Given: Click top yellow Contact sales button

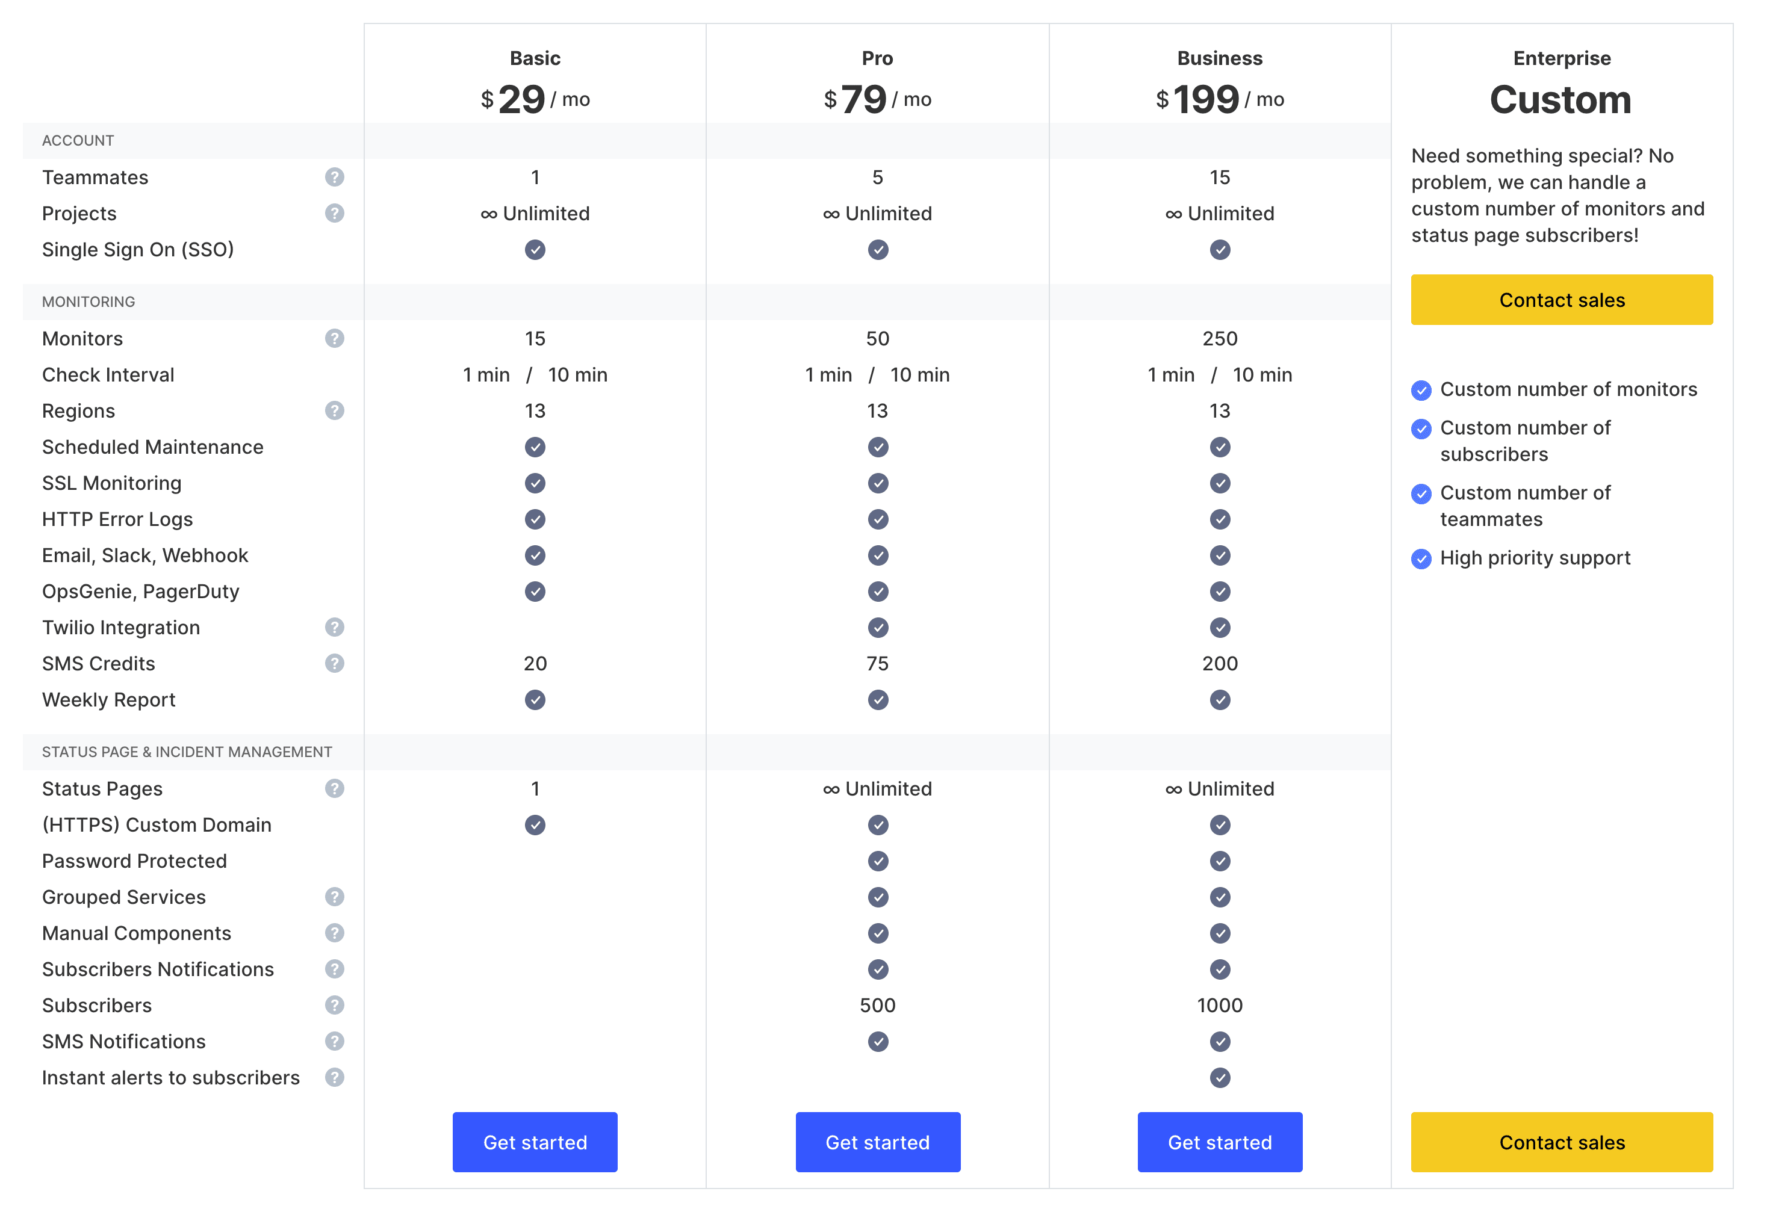Looking at the screenshot, I should [x=1562, y=300].
